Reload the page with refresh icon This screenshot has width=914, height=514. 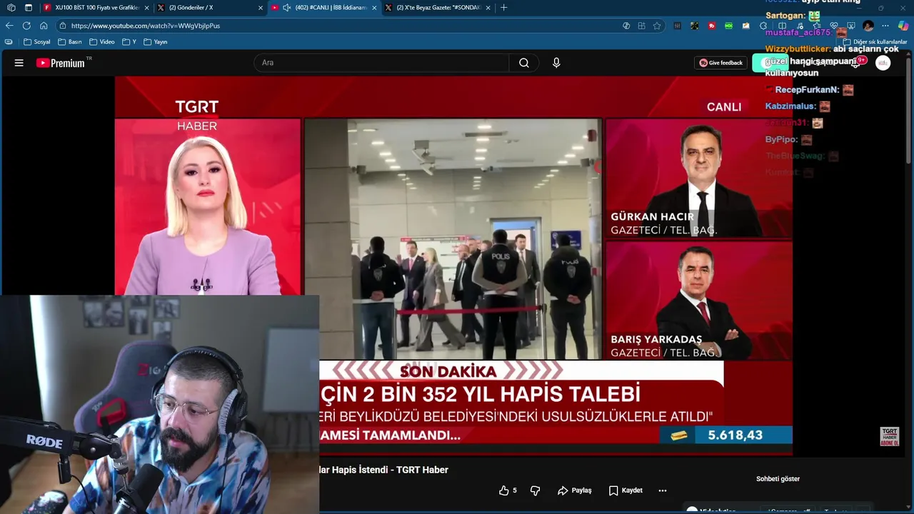click(x=26, y=26)
